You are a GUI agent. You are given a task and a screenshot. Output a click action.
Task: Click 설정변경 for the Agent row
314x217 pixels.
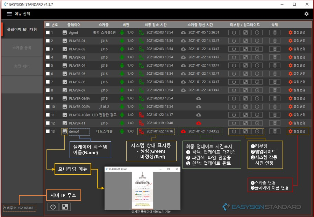coord(297,32)
